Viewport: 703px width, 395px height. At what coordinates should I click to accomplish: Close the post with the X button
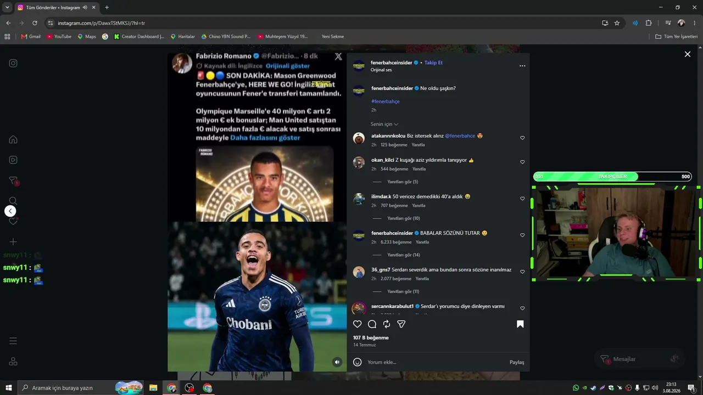[687, 54]
